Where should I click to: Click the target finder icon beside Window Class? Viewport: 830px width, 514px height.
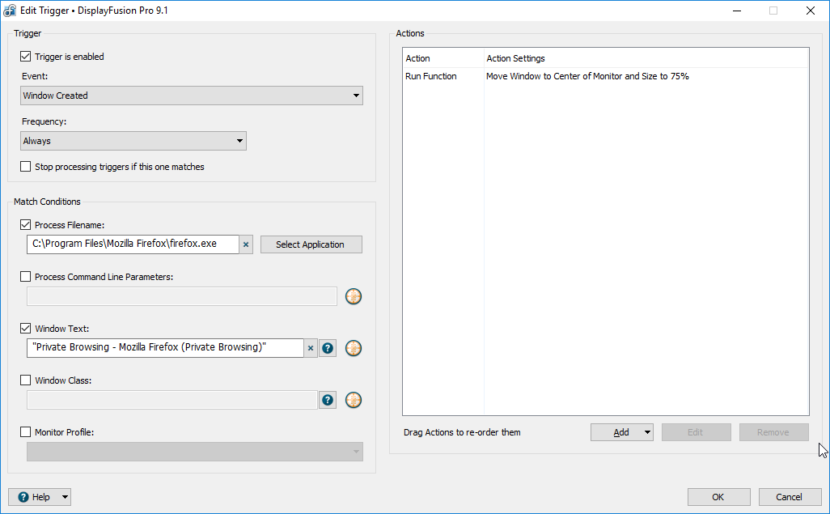coord(354,400)
